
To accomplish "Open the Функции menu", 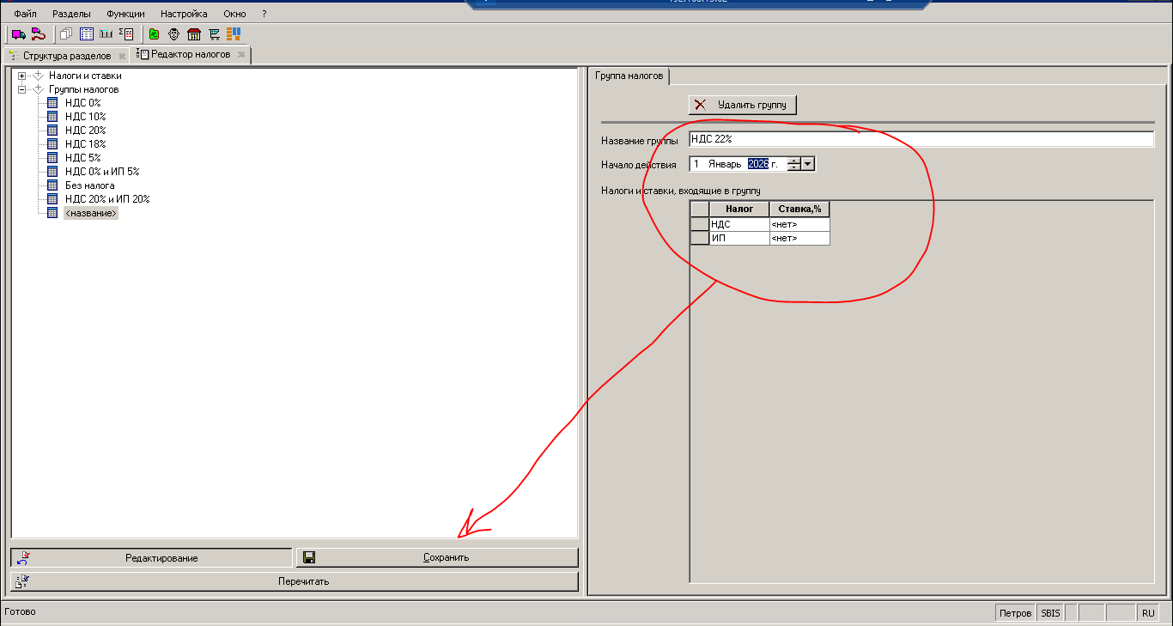I will (125, 14).
